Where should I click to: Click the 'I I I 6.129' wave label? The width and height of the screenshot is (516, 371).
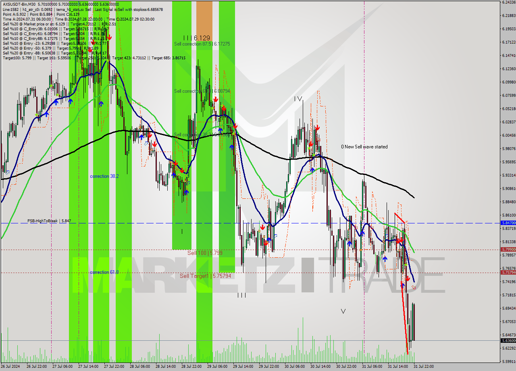tap(198, 38)
